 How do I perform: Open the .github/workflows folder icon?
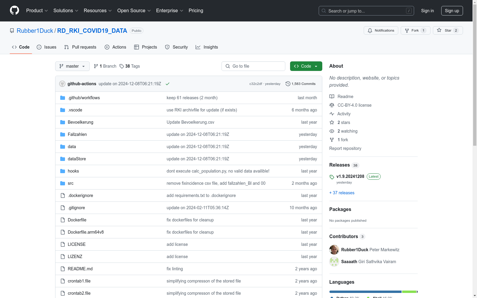tap(63, 98)
